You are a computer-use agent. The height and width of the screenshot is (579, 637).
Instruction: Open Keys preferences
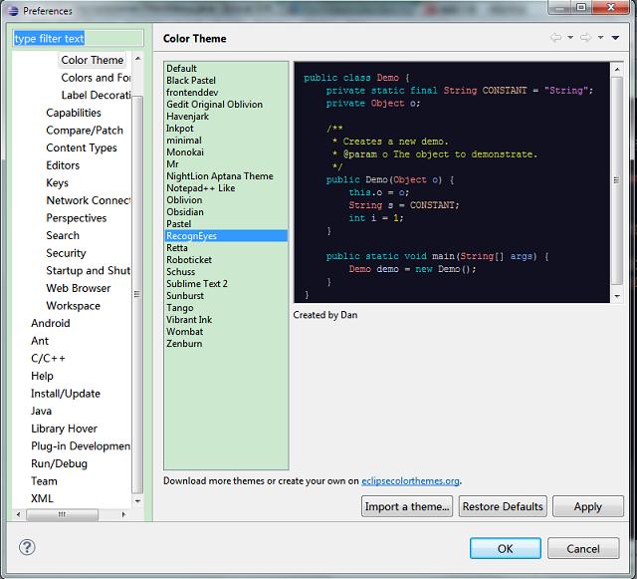(57, 182)
